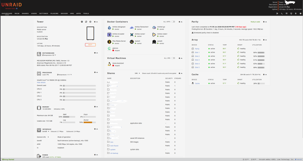This screenshot has height=161, width=303.
Task: Open the Plex-Media-Server container icon
Action: [x=109, y=42]
